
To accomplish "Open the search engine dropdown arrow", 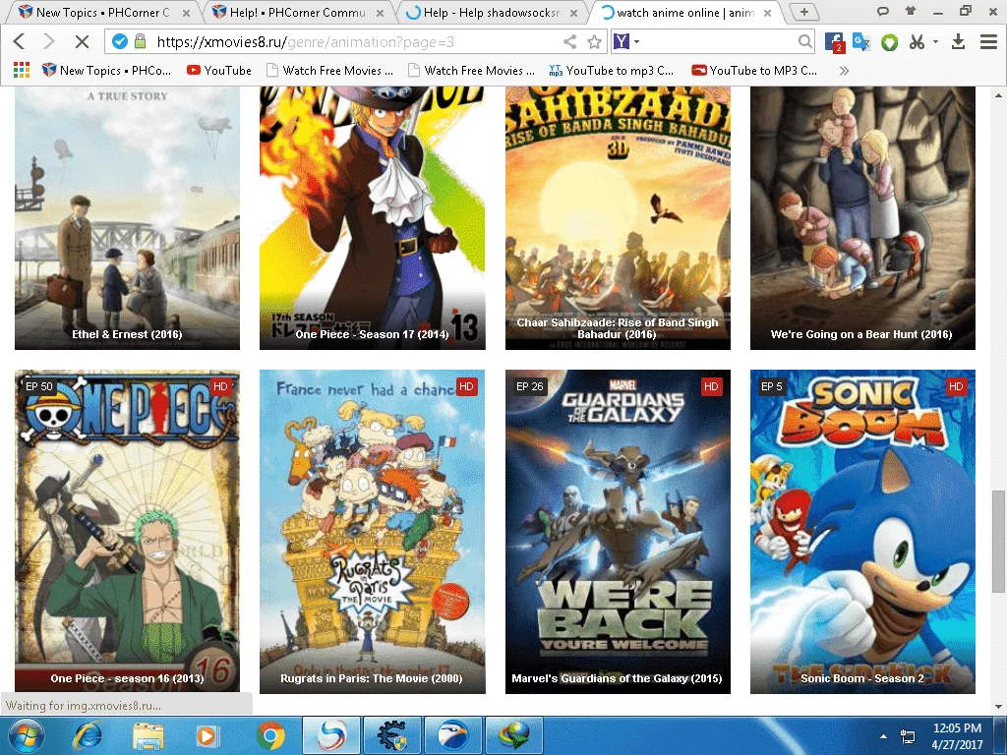I will point(636,41).
